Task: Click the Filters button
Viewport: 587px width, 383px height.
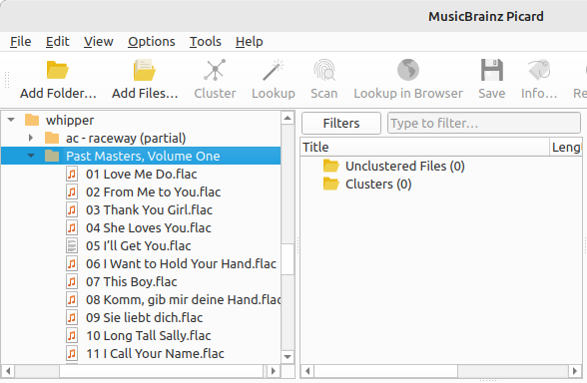Action: 341,123
